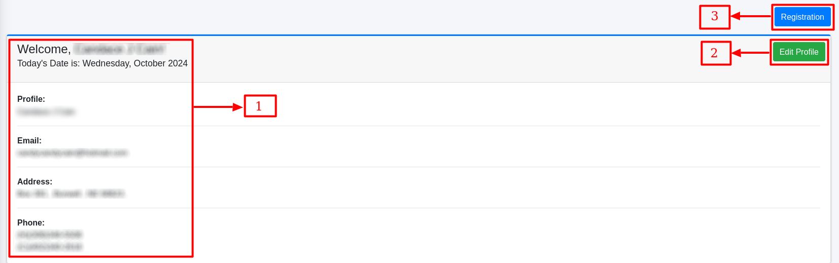Select the blurred name under Profile

pyautogui.click(x=46, y=111)
